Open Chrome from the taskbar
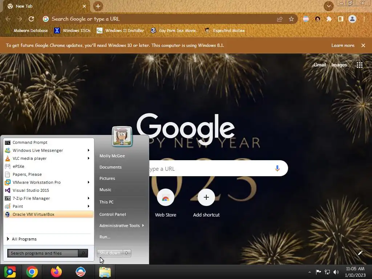This screenshot has height=279, width=372. [x=32, y=272]
